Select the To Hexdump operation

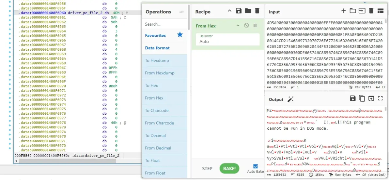(x=165, y=60)
